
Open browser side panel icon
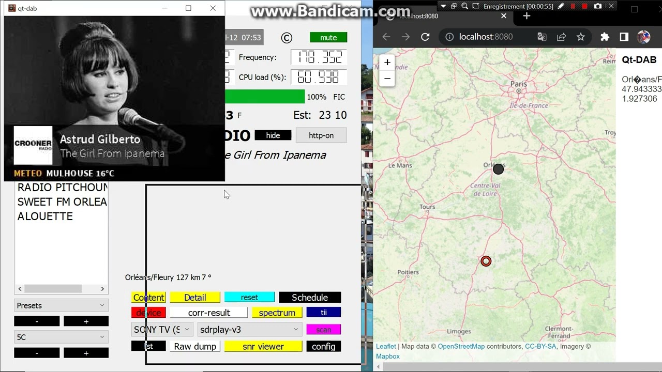coord(624,37)
